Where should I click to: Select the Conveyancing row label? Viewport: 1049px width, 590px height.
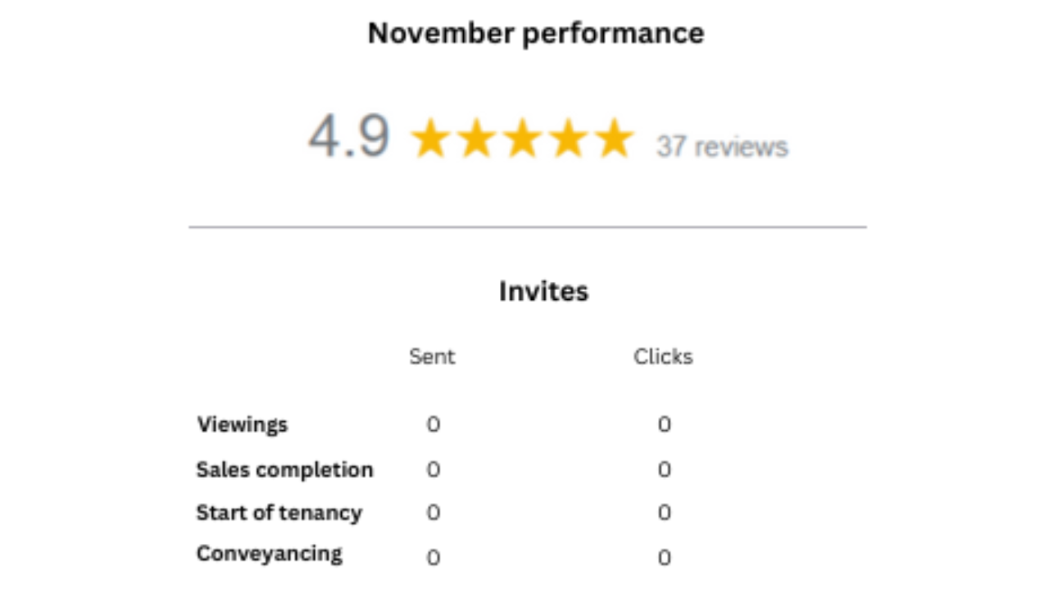coord(269,553)
